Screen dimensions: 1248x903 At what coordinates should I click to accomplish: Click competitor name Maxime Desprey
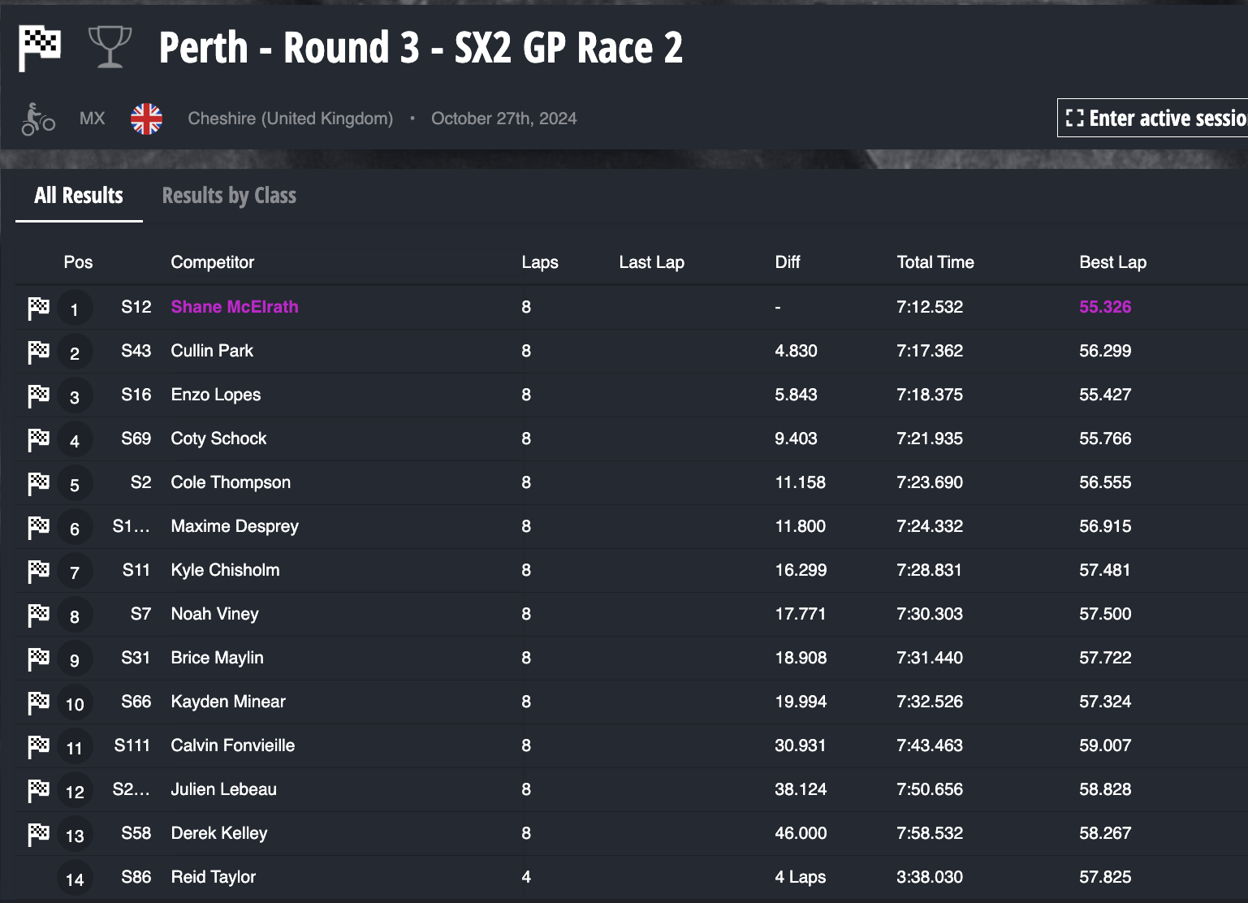[x=235, y=526]
